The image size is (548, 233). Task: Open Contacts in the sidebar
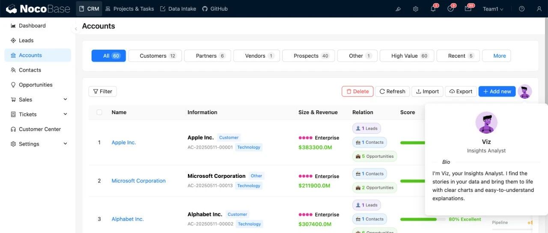point(38,70)
